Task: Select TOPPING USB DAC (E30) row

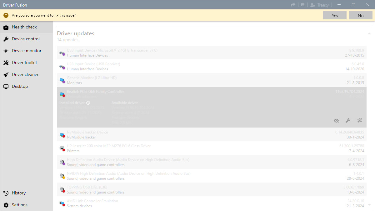Action: pos(212,189)
